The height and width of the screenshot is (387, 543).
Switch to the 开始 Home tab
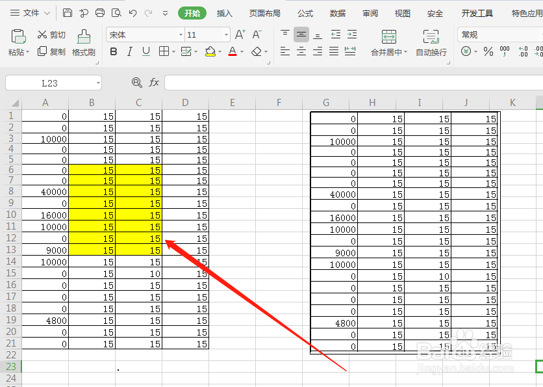point(192,13)
